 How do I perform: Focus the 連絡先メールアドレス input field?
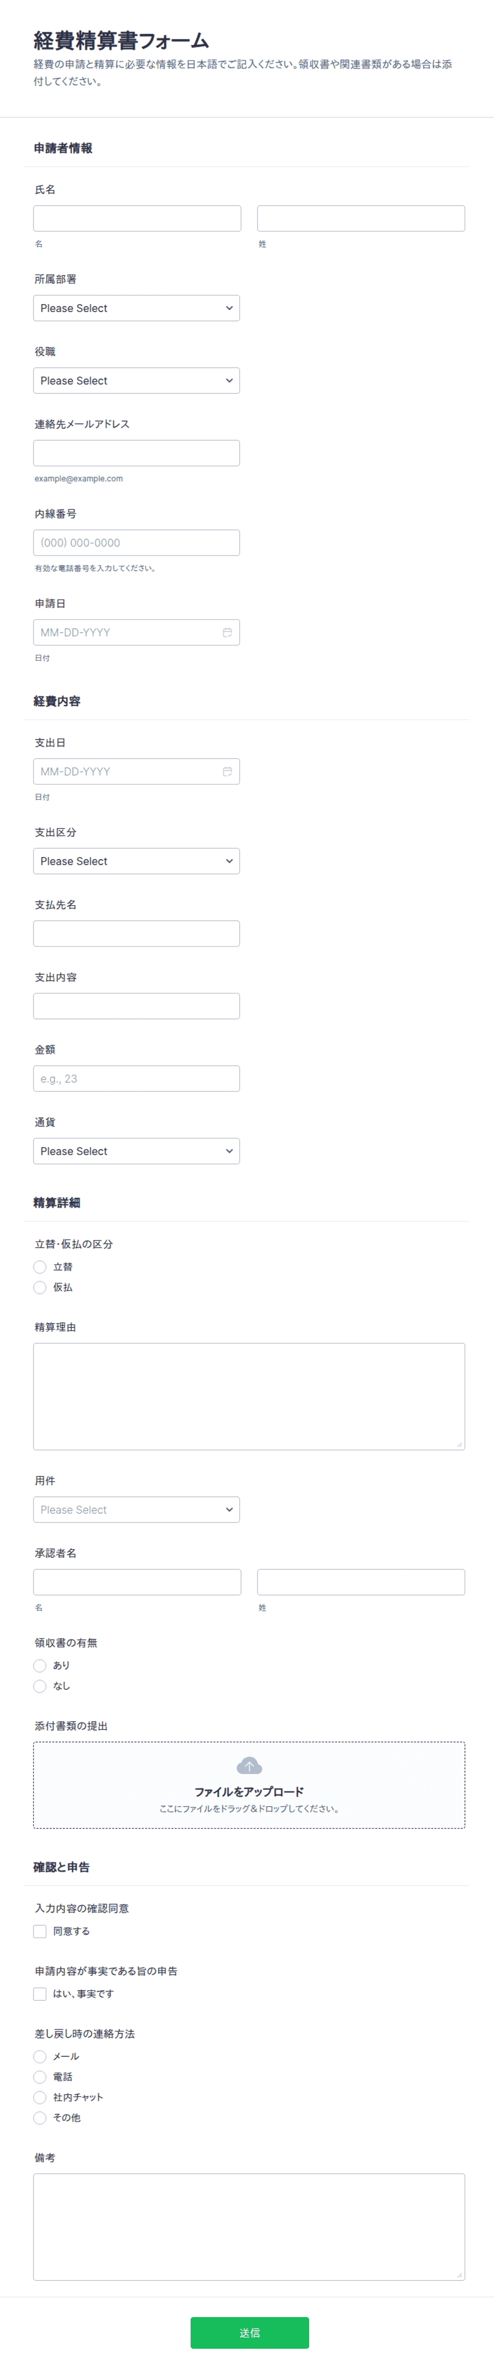(x=137, y=453)
